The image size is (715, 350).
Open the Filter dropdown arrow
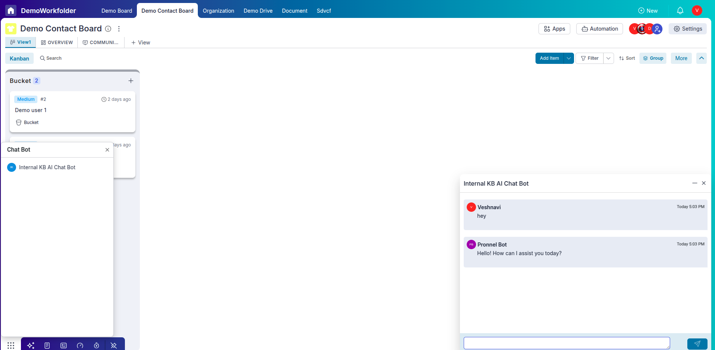click(x=608, y=58)
